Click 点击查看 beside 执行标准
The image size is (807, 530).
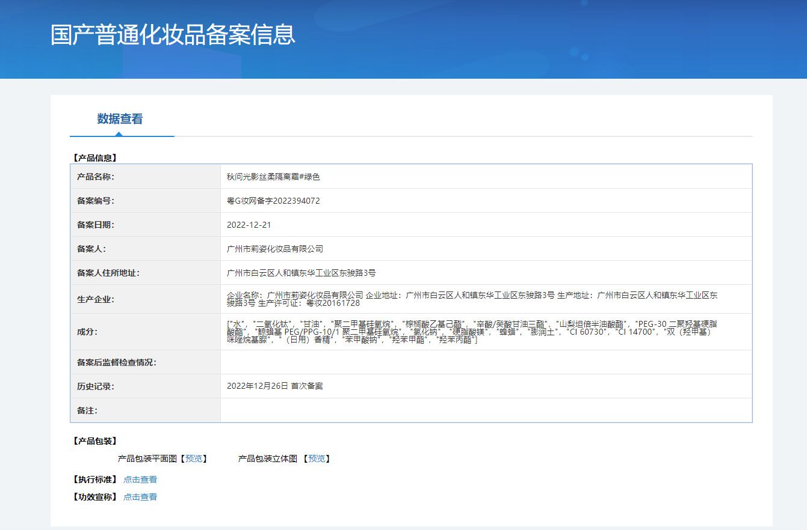point(140,480)
